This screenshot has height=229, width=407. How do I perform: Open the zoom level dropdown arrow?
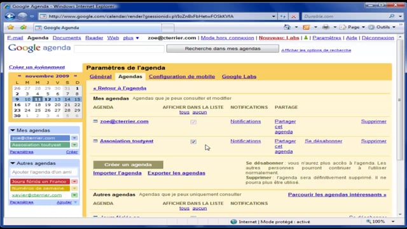[393, 221]
